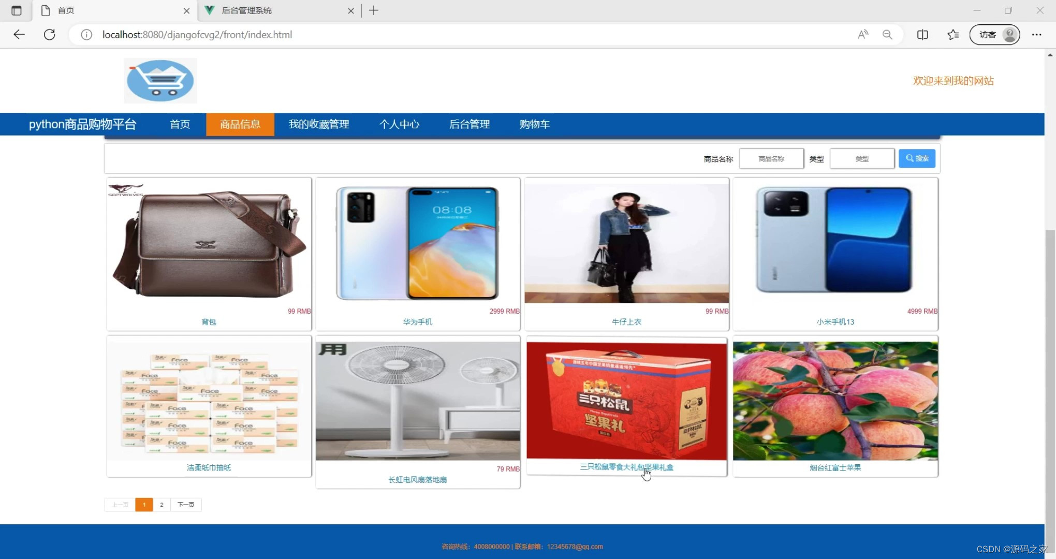1056x559 pixels.
Task: Click the 下一页 pagination button
Action: pos(186,505)
